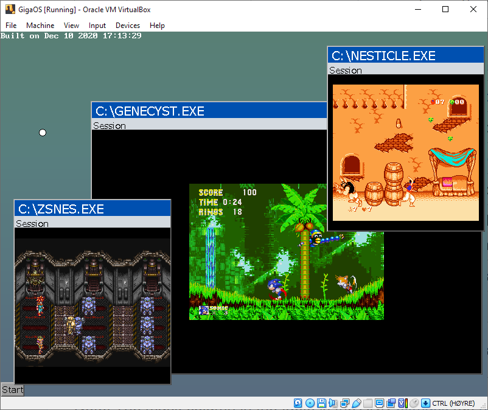The image size is (488, 410).
Task: Click the audio status icon
Action: (x=333, y=403)
